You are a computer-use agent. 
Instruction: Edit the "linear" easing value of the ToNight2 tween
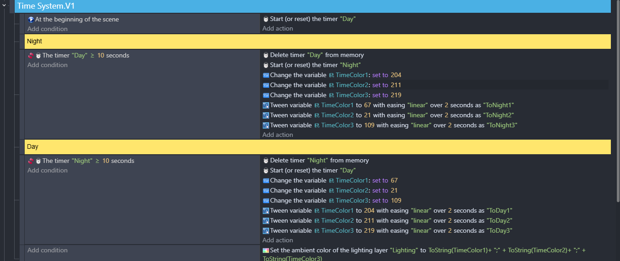[x=420, y=115]
